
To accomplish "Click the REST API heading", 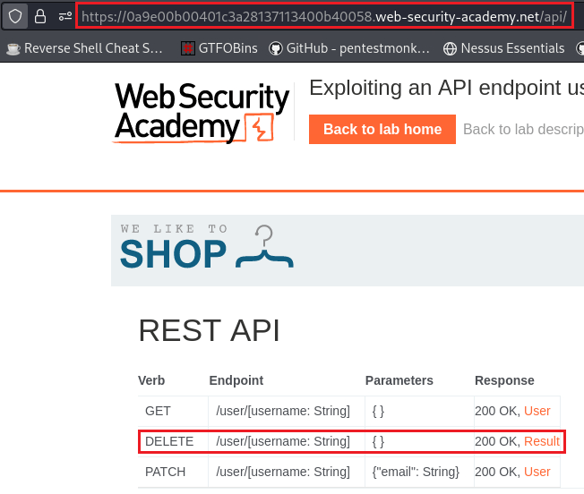I will pos(209,330).
